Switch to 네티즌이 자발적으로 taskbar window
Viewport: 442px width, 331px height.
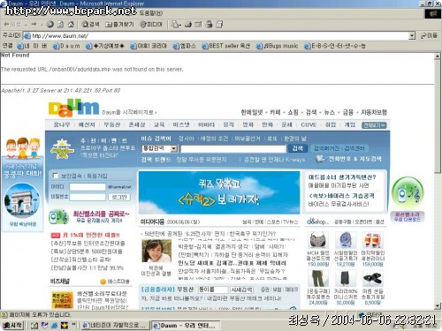[x=115, y=326]
